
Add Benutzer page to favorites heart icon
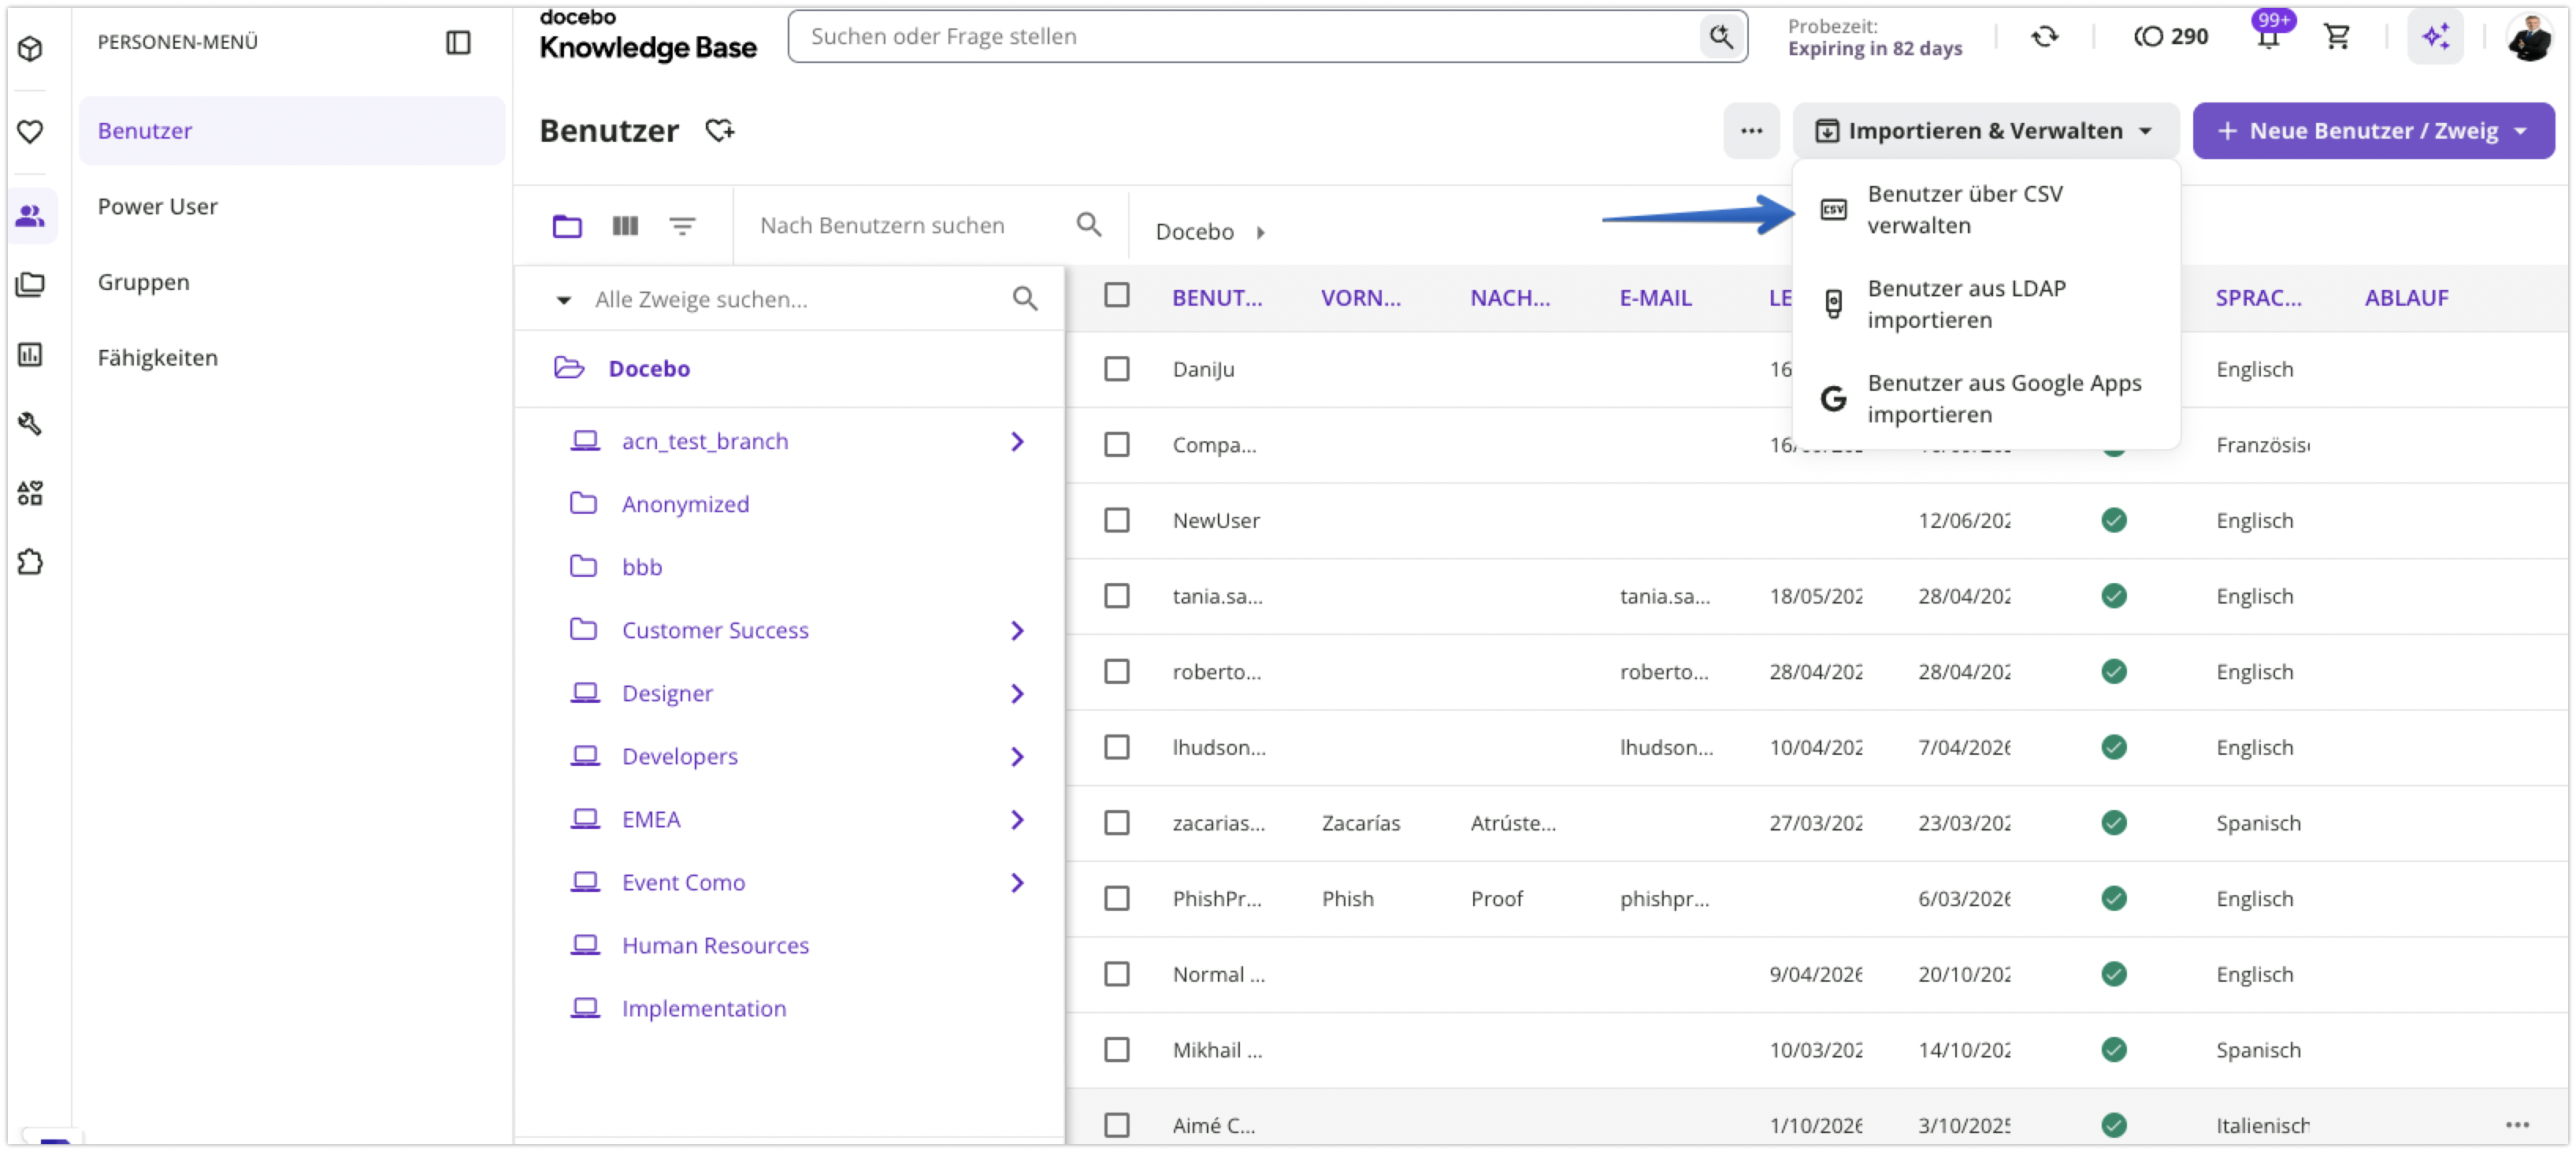720,130
